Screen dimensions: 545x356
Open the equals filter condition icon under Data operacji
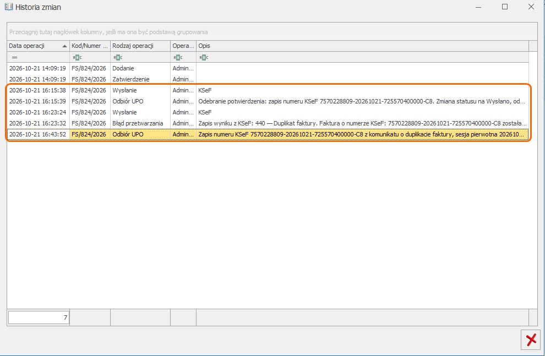14,57
